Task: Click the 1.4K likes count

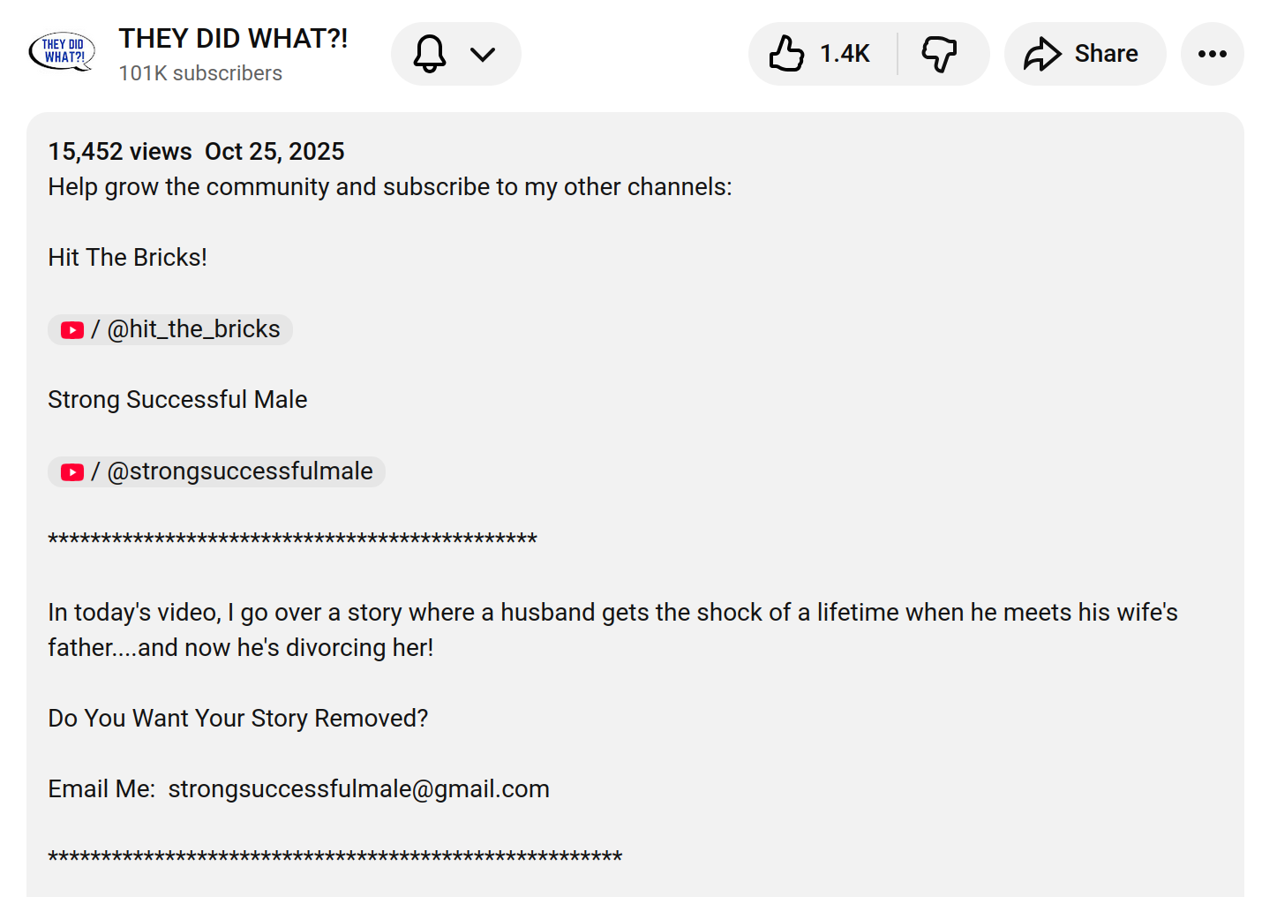Action: (x=845, y=54)
